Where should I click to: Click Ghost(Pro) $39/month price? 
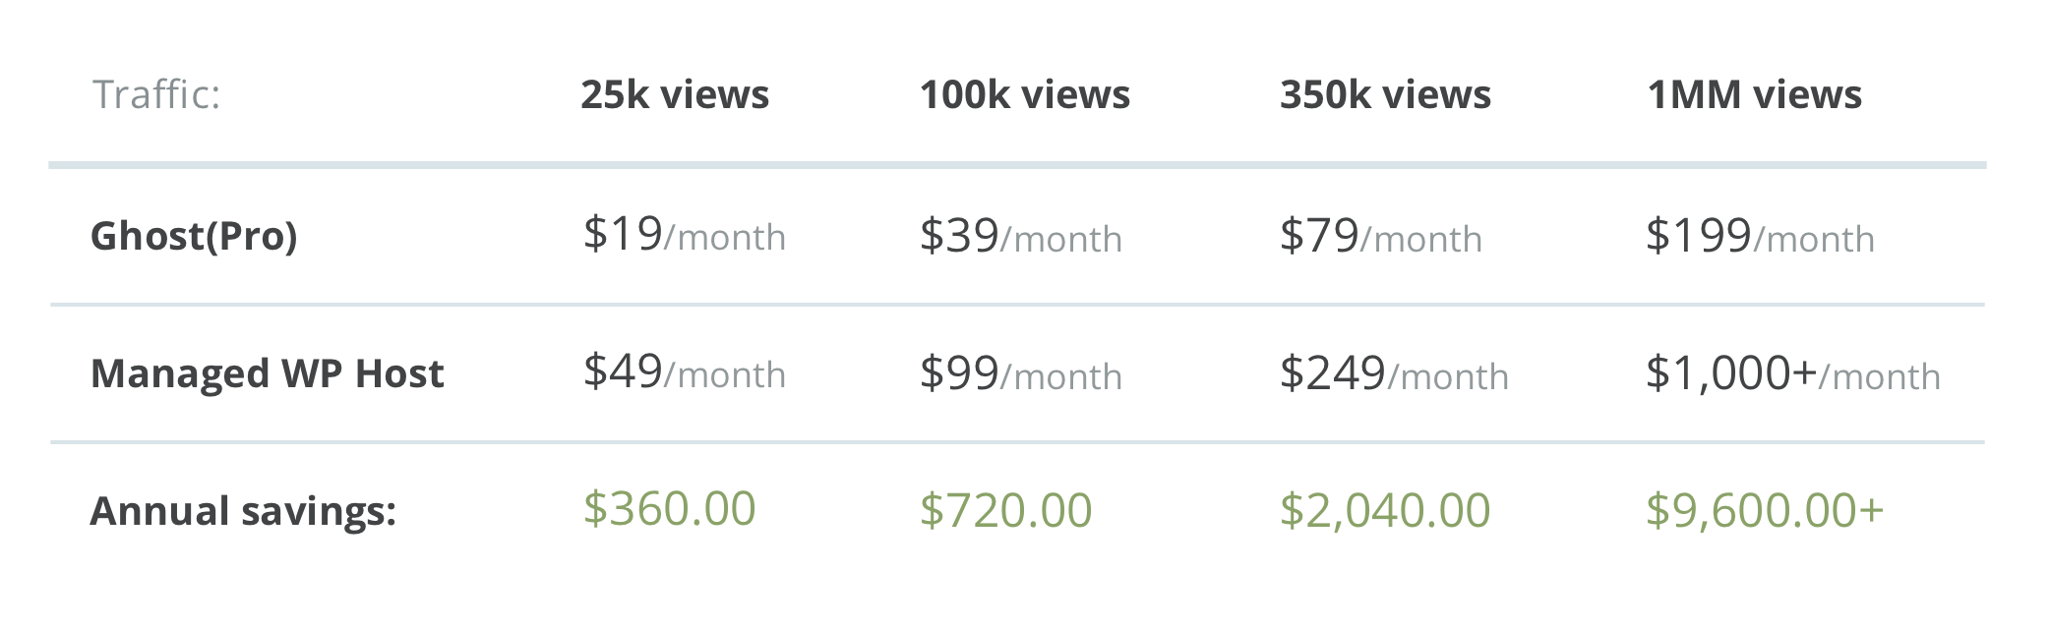(x=1021, y=237)
